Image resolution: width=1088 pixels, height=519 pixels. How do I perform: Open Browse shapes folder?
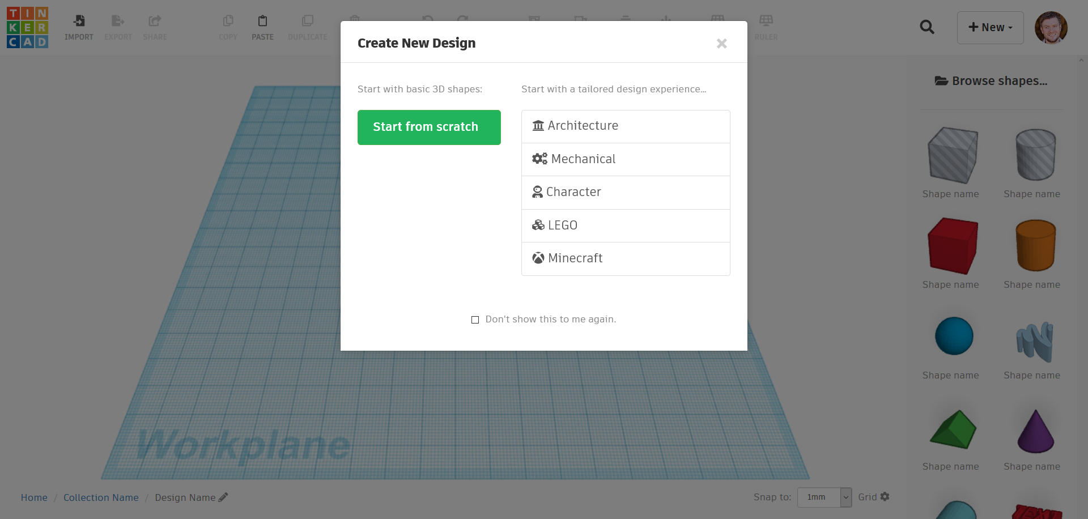[991, 81]
